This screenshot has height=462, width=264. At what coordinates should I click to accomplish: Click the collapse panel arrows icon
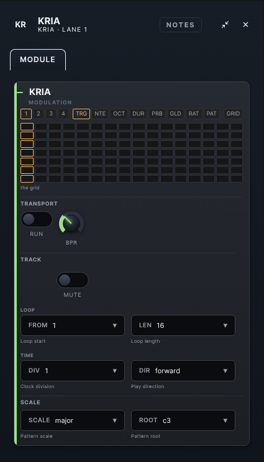pyautogui.click(x=225, y=25)
